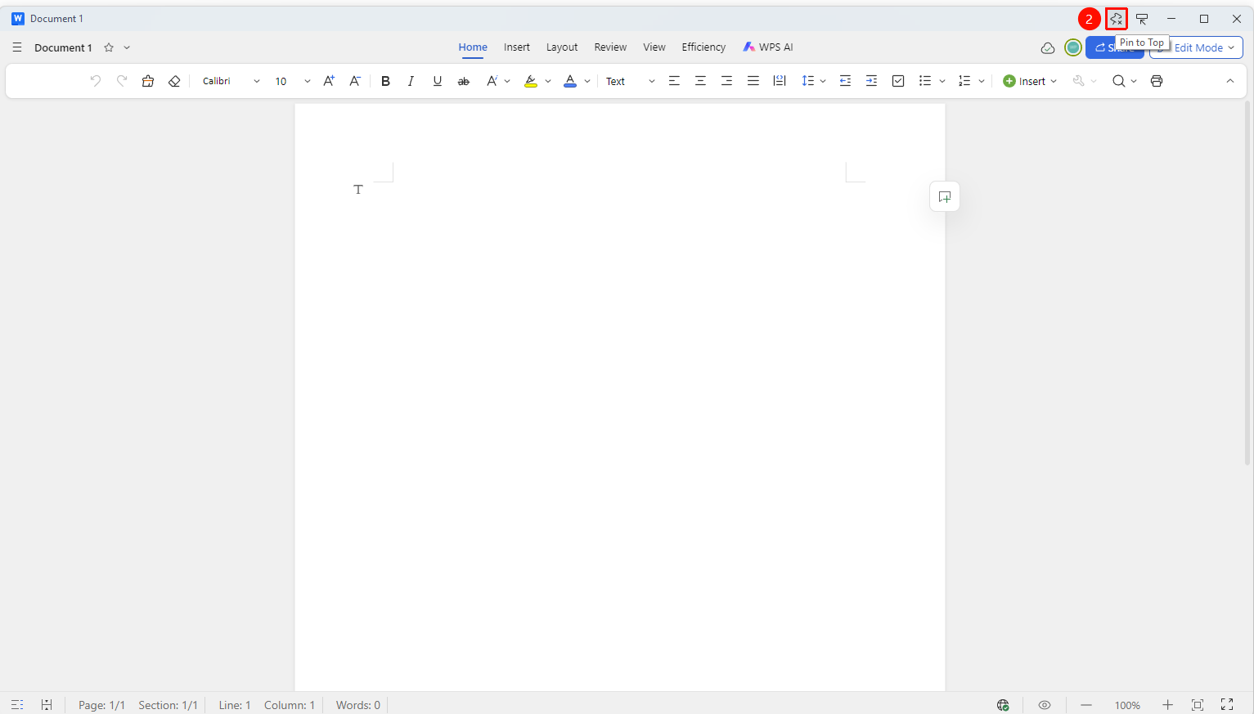Switch to the Insert tab
This screenshot has height=714, width=1254.
pyautogui.click(x=517, y=47)
